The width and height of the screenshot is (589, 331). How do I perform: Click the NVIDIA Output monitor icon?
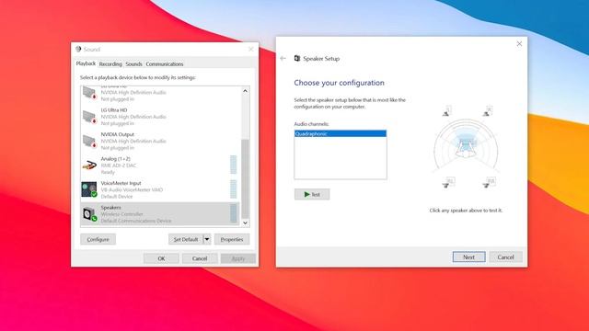point(89,141)
